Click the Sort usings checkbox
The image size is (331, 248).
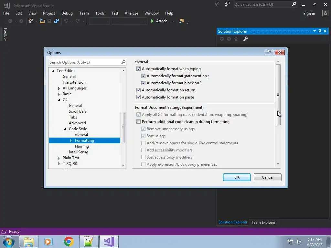point(143,136)
